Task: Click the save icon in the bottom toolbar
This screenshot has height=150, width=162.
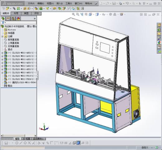Action: pos(6,143)
